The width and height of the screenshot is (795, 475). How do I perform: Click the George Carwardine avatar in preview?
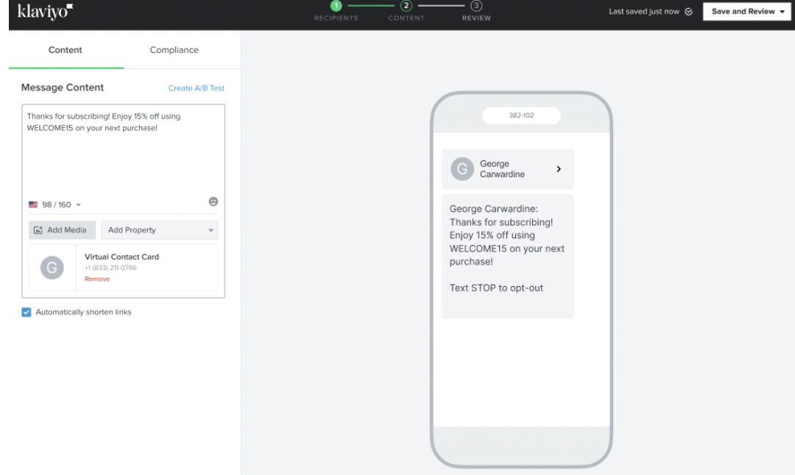[462, 169]
